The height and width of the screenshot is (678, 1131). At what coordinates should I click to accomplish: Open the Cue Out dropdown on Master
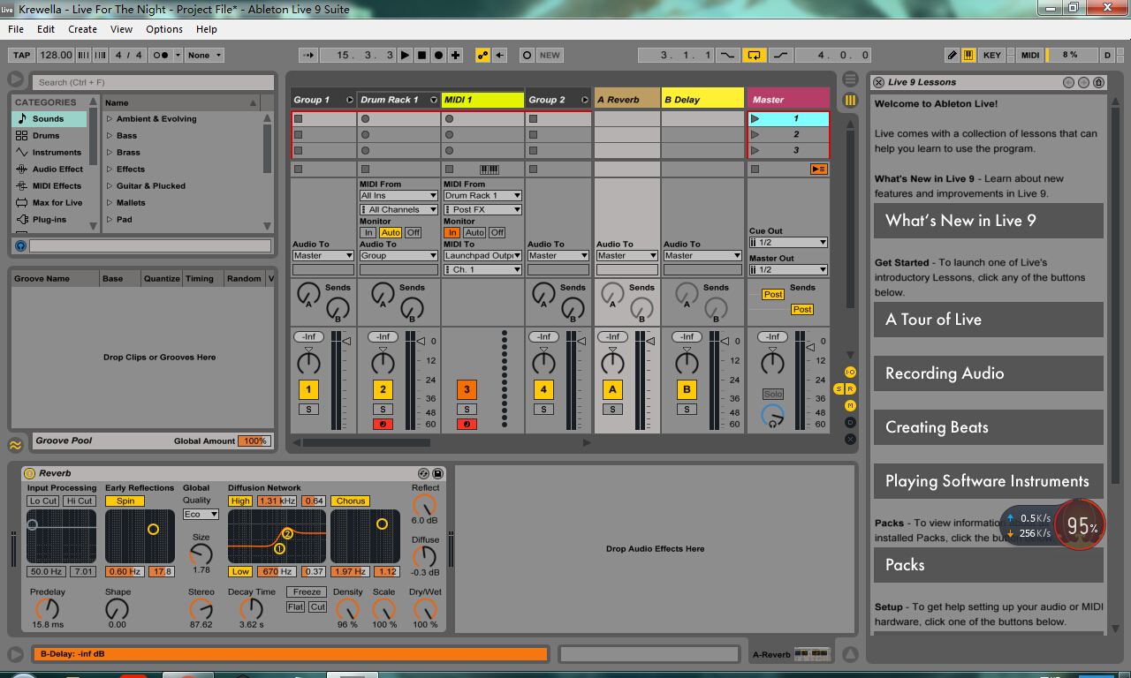click(788, 243)
